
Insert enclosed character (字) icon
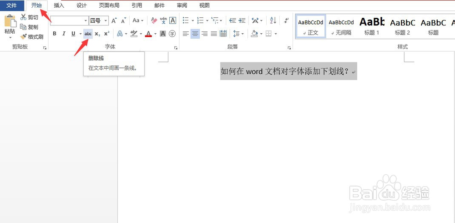coord(172,34)
